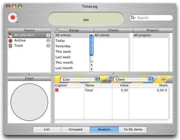Click the Chart panel header
The image size is (180, 140).
tap(29, 78)
